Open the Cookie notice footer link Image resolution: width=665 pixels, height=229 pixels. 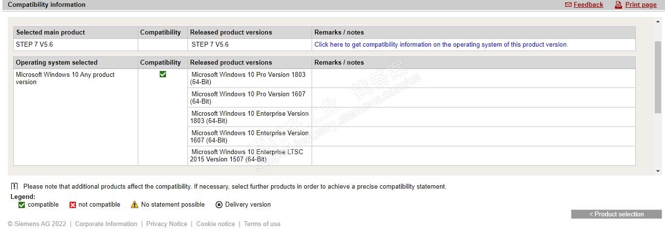(215, 224)
